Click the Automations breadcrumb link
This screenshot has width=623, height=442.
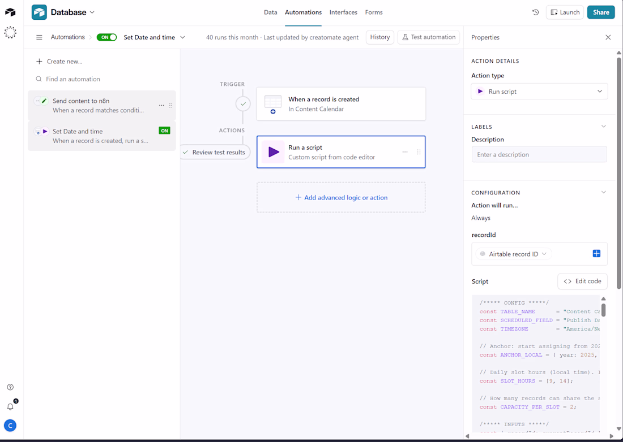[67, 37]
